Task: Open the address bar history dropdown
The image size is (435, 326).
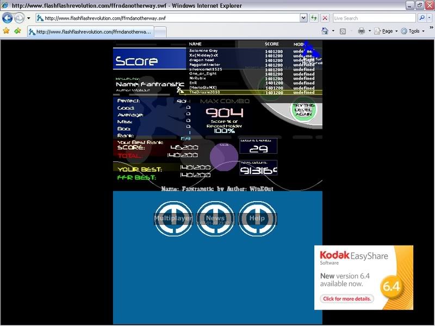Action: (x=303, y=18)
